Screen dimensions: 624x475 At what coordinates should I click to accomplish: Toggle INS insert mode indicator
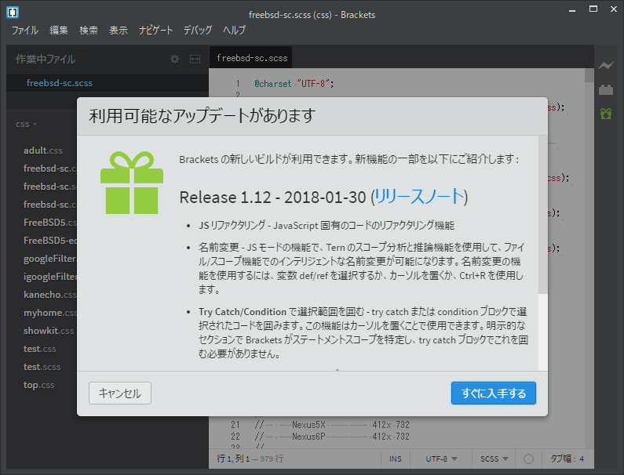point(395,459)
